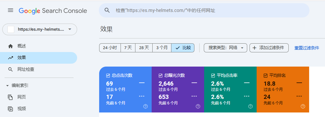This screenshot has width=325, height=117.
Task: Click the URL inspection search field
Action: (x=204, y=10)
